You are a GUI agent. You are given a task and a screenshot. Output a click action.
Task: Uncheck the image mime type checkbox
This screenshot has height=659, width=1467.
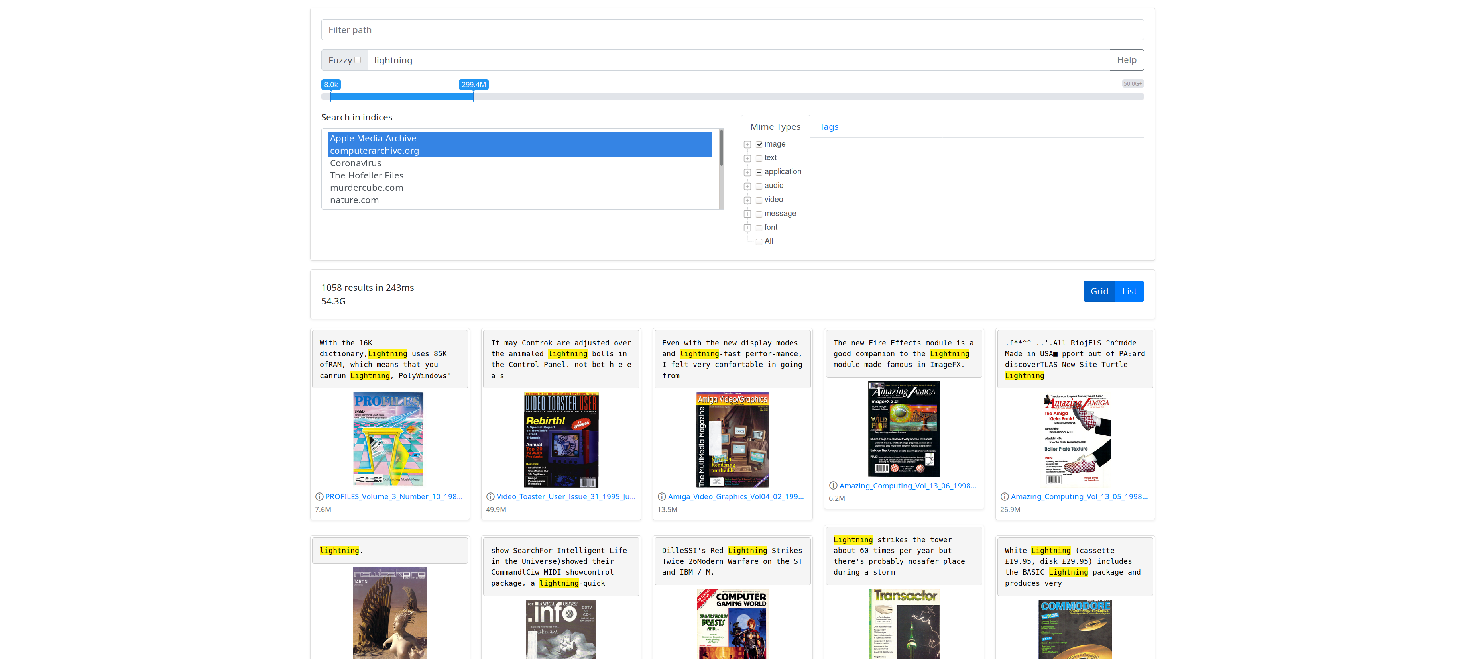coord(759,145)
